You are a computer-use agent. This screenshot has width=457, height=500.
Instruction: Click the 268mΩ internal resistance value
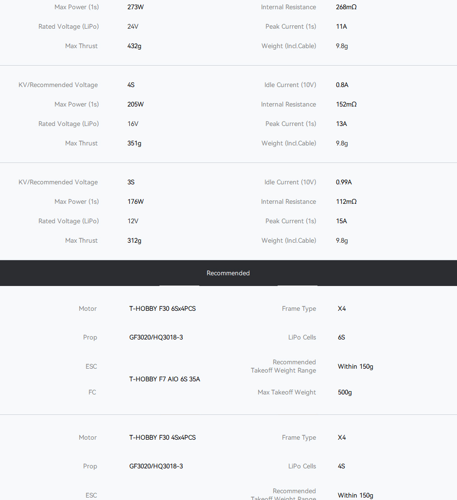(346, 7)
